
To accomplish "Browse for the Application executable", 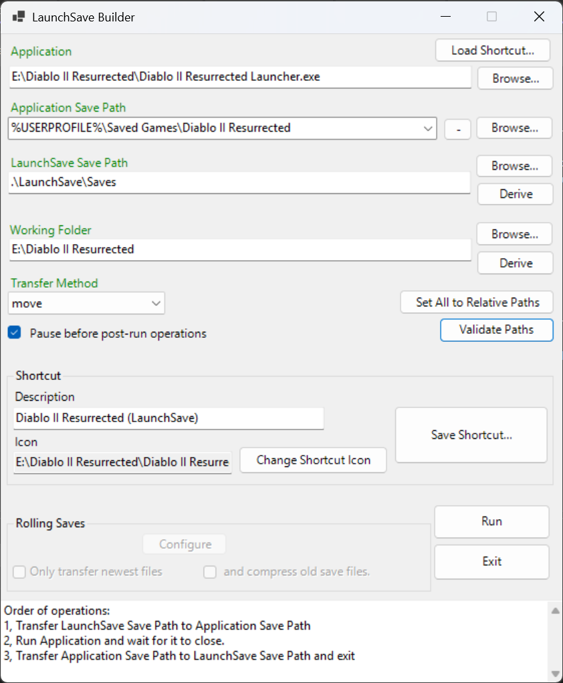I will [515, 78].
